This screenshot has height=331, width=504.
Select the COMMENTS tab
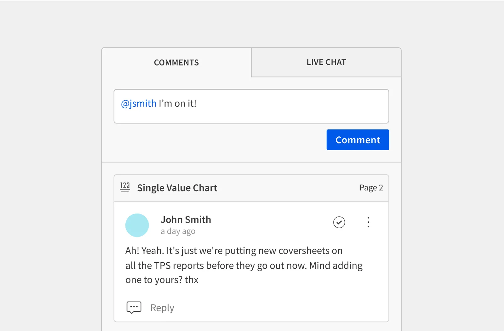coord(176,62)
